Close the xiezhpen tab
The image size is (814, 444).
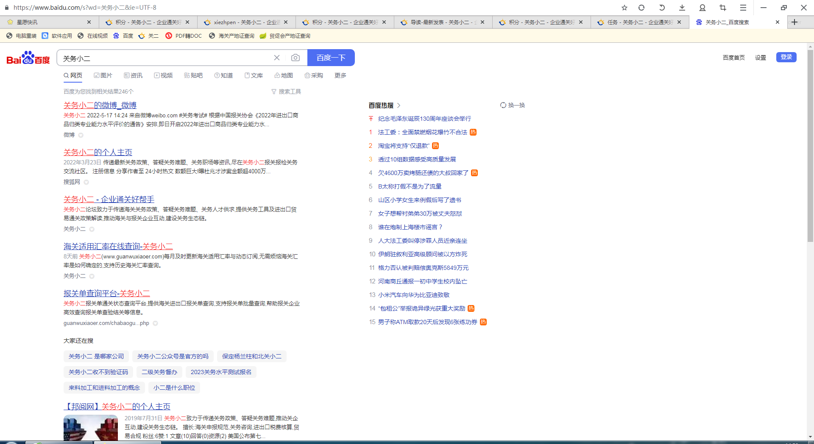tap(286, 22)
